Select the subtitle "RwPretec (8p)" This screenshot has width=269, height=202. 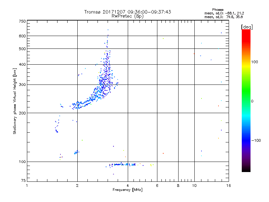tap(127, 16)
